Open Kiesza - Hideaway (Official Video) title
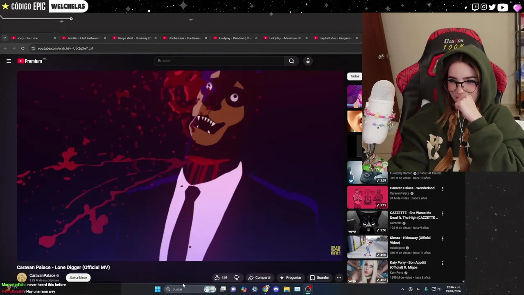The height and width of the screenshot is (295, 524). coord(410,240)
